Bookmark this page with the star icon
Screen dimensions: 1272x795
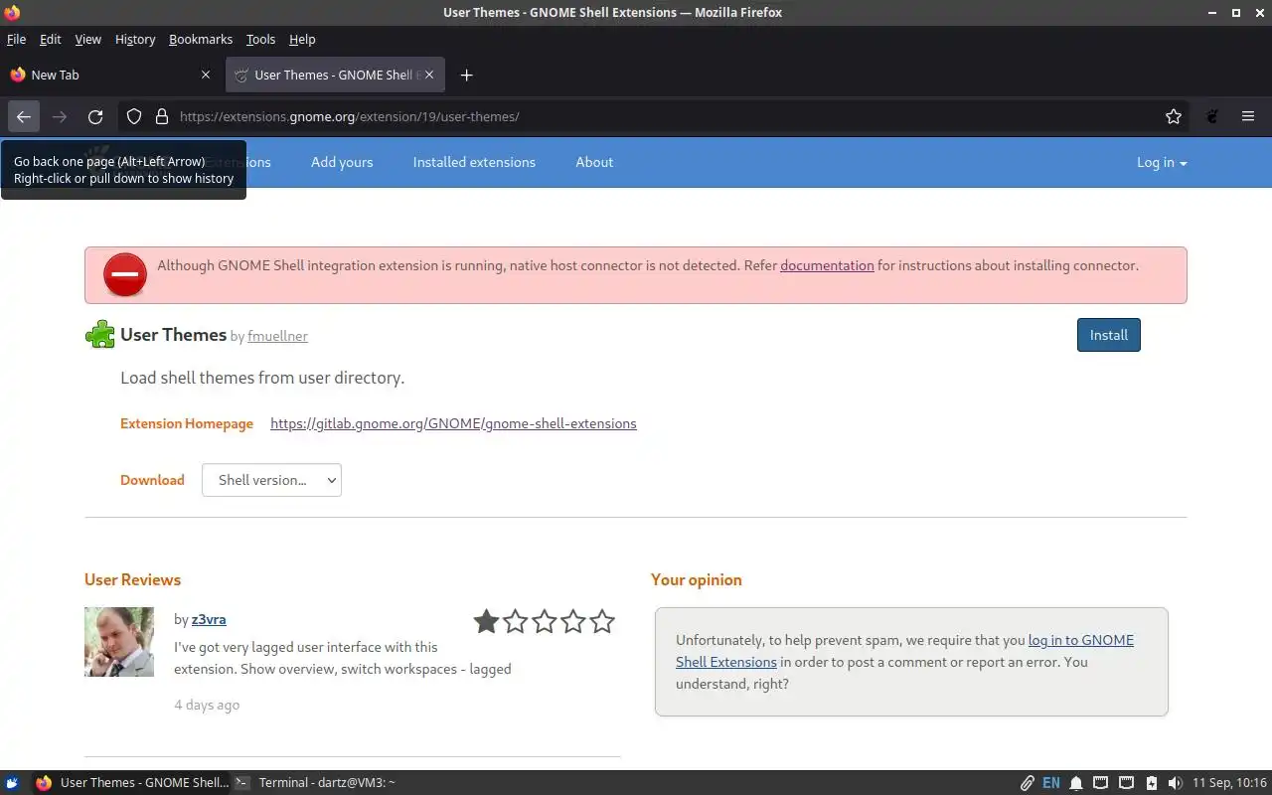tap(1174, 116)
